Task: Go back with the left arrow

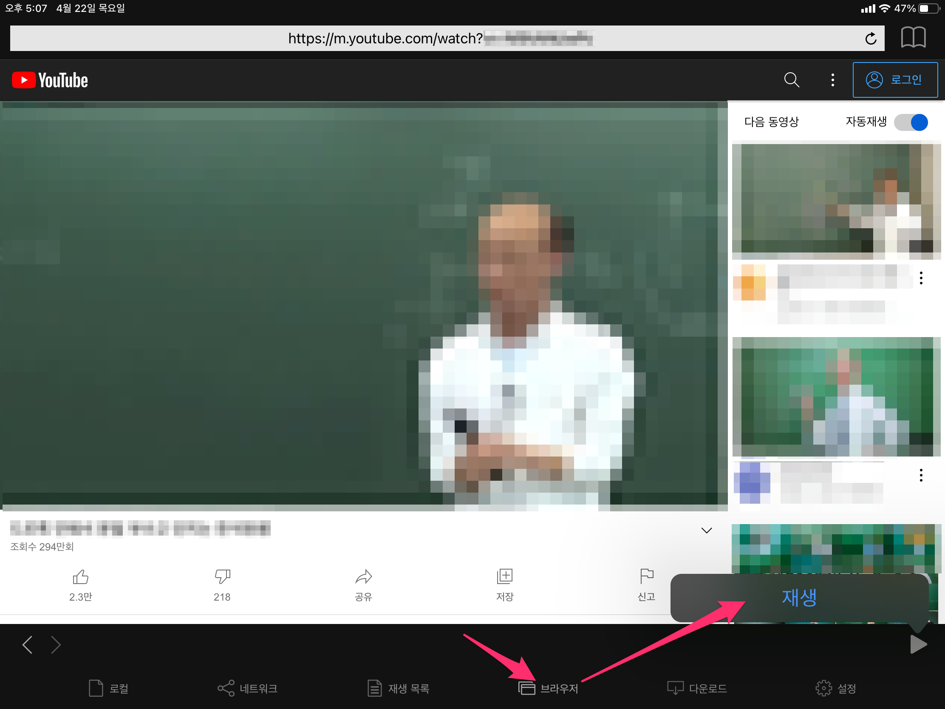Action: pyautogui.click(x=27, y=644)
